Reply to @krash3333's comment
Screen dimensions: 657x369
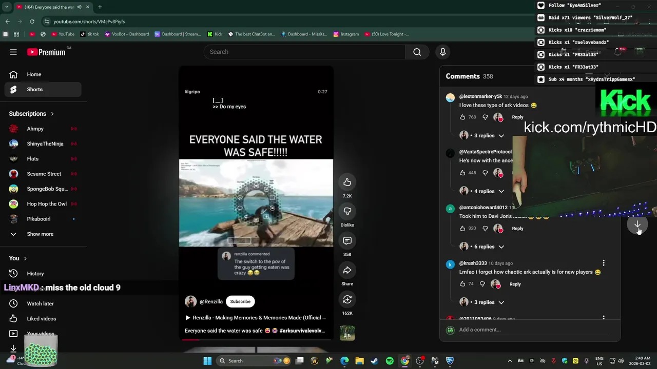pyautogui.click(x=515, y=284)
